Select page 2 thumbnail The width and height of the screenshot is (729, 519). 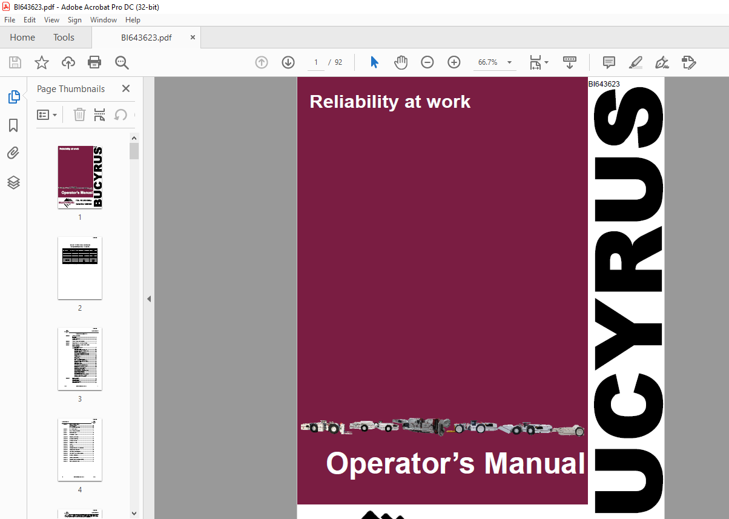[80, 268]
